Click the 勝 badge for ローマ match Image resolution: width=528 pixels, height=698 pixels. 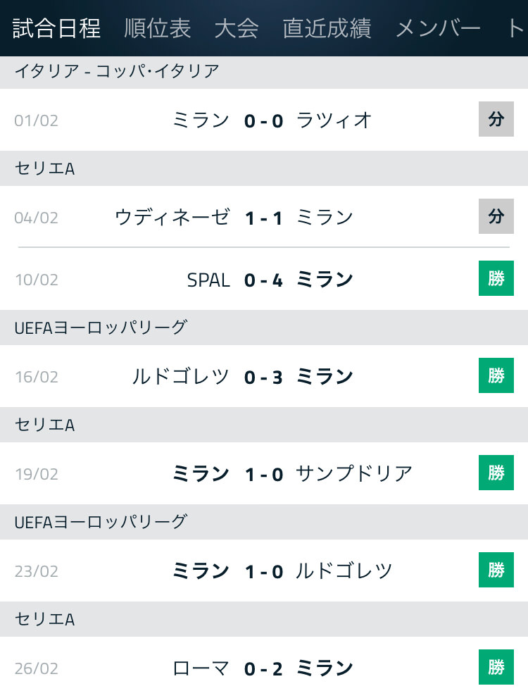click(496, 667)
